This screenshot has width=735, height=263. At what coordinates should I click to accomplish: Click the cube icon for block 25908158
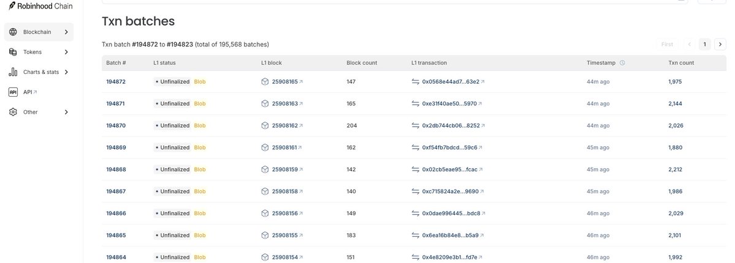tap(265, 191)
